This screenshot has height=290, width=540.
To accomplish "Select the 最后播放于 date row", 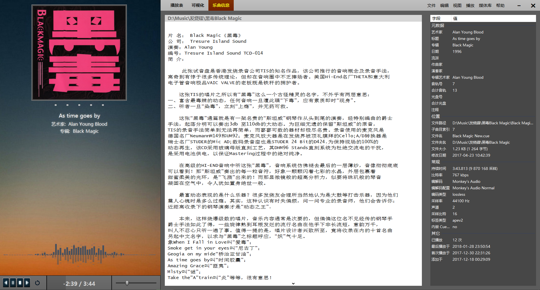I will point(483,246).
